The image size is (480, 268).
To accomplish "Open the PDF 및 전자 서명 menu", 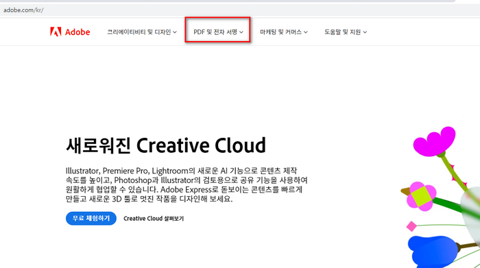I will (x=218, y=32).
